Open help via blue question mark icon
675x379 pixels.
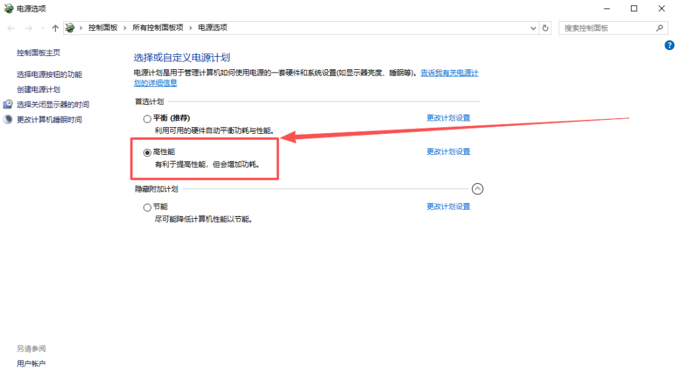click(669, 45)
